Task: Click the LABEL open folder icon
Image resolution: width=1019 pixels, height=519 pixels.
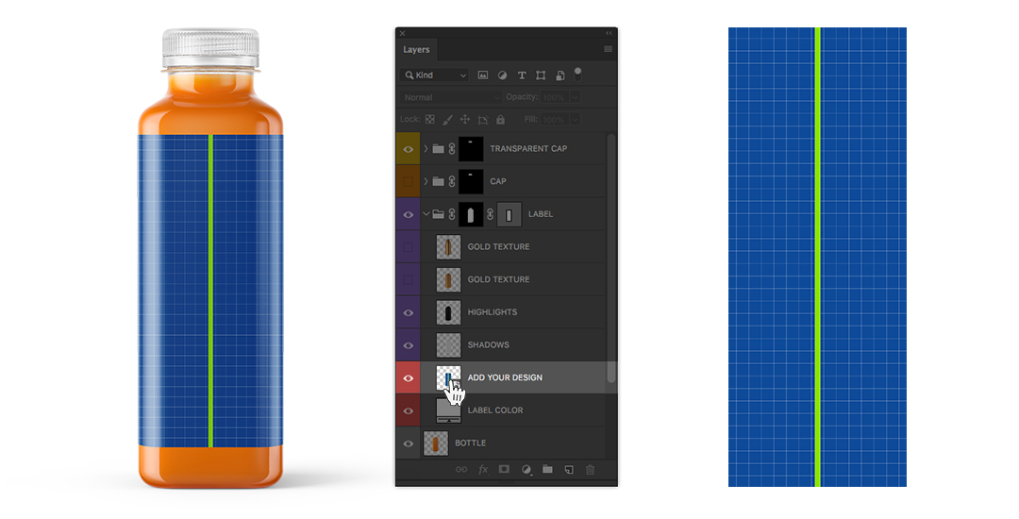Action: click(439, 213)
